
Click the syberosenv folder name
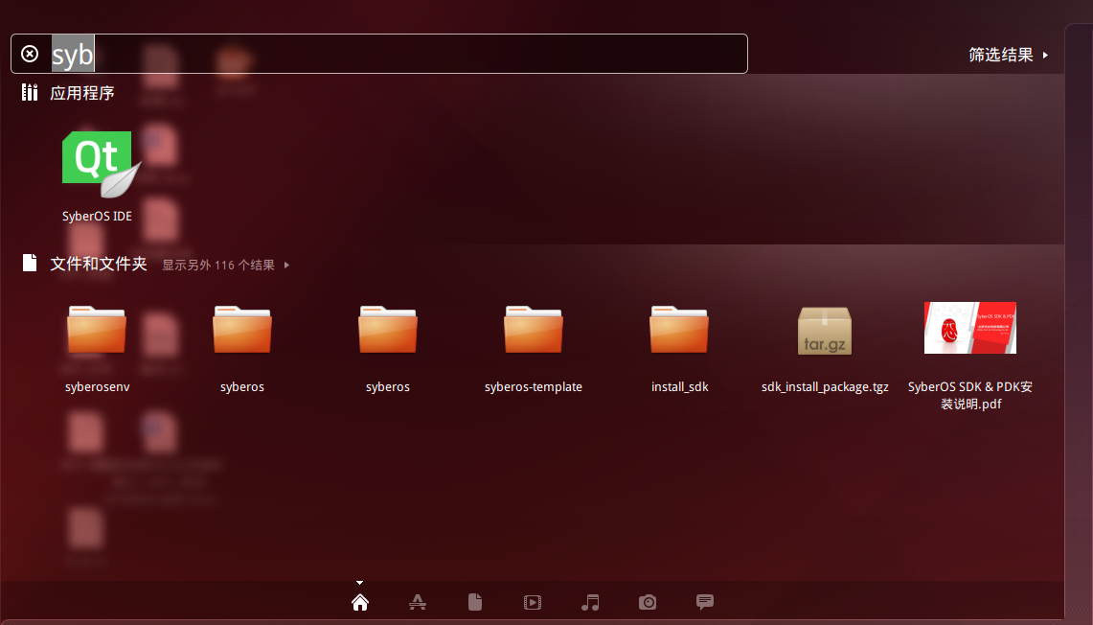97,387
